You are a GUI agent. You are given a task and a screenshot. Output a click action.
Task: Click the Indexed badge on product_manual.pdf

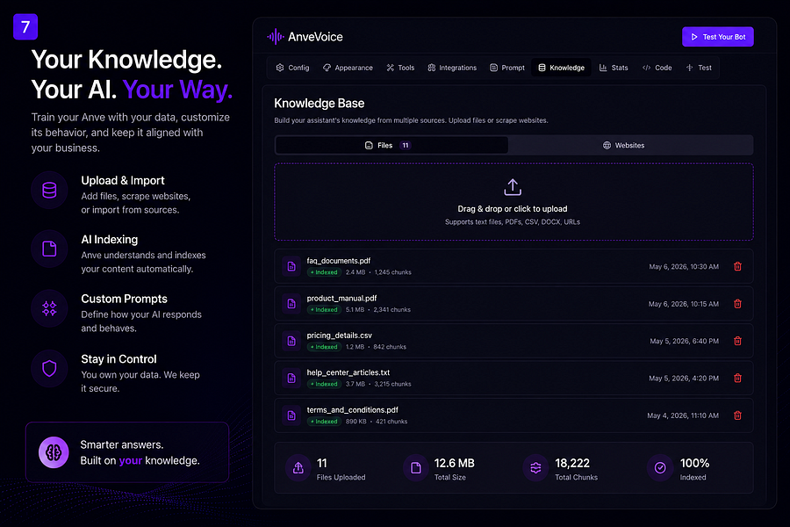click(x=325, y=310)
